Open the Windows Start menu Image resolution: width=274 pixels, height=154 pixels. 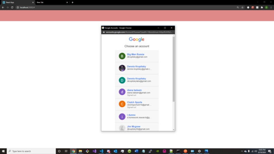tap(3, 151)
